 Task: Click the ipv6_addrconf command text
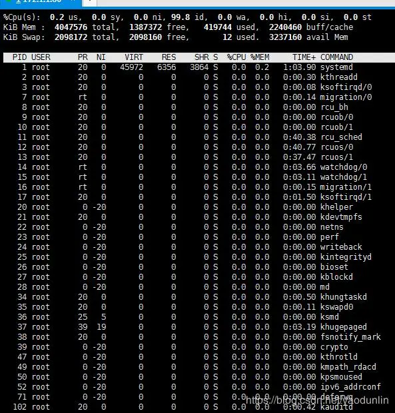[350, 387]
